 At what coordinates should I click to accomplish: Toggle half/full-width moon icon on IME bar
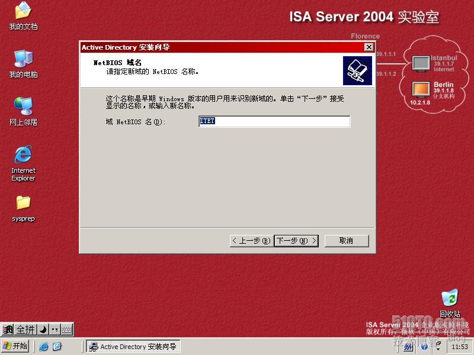[x=43, y=330]
